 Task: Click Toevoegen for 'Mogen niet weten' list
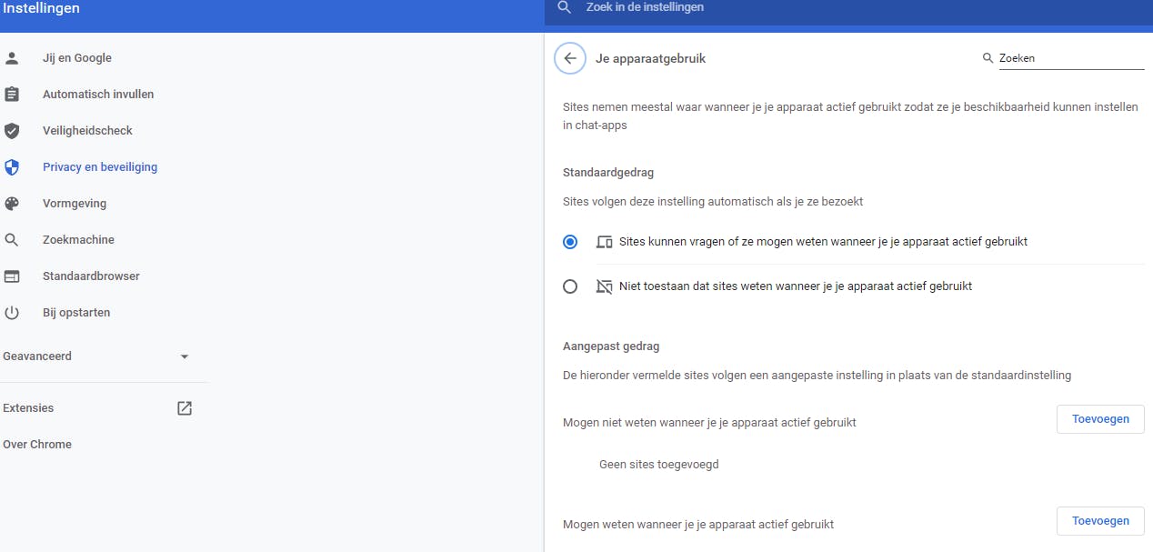(x=1100, y=419)
